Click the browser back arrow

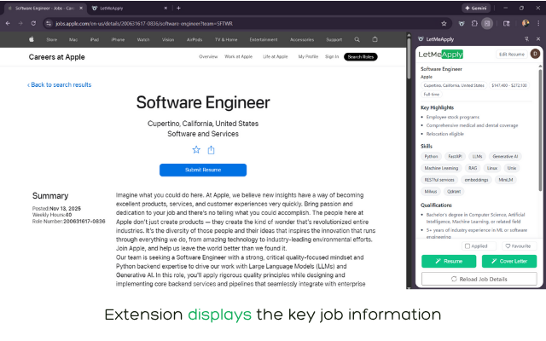8,23
